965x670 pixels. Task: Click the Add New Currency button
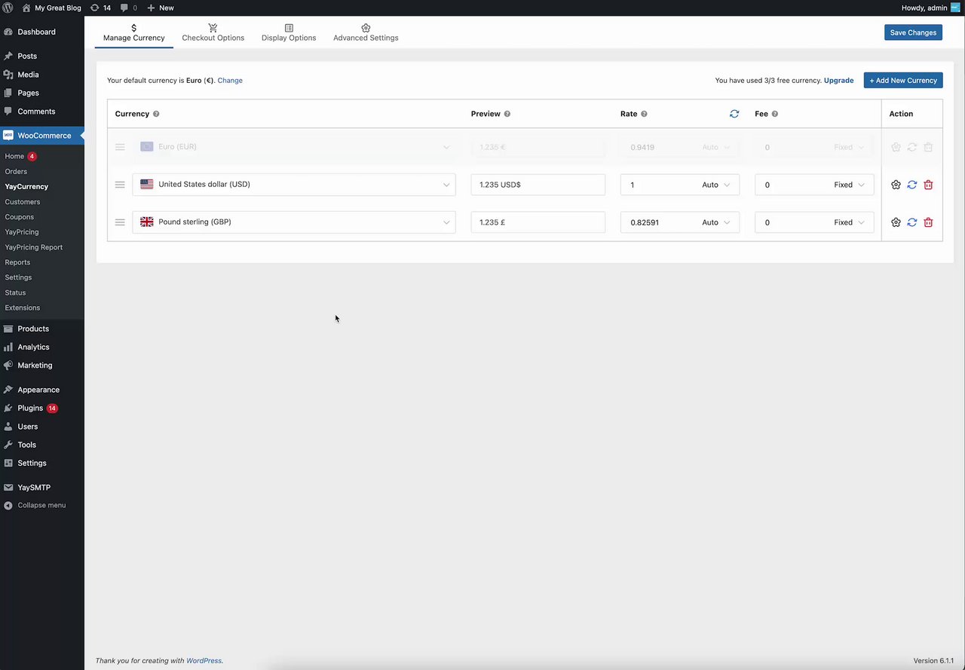coord(903,80)
